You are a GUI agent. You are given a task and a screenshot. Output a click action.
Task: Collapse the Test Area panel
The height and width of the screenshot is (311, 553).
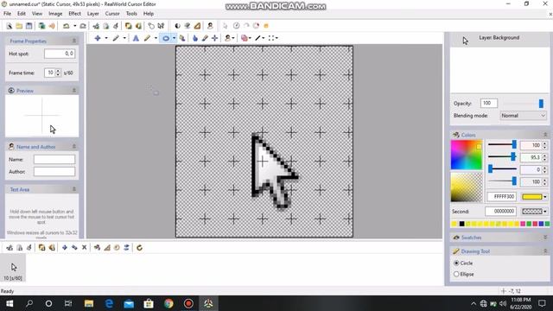(74, 189)
